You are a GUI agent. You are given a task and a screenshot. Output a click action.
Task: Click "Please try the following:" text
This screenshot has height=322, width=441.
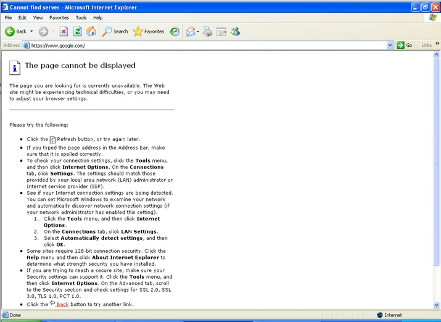tap(39, 125)
